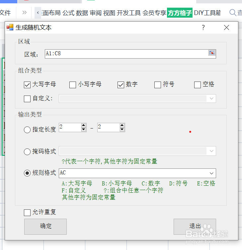Click the help question mark in the dialog

click(203, 28)
